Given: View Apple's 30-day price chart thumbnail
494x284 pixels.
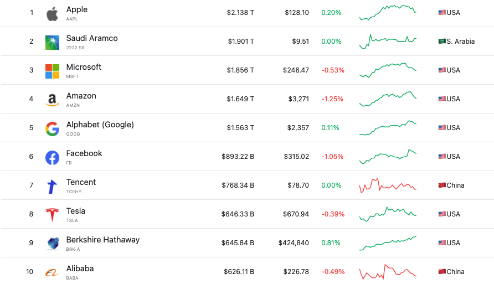Looking at the screenshot, I should coord(388,12).
